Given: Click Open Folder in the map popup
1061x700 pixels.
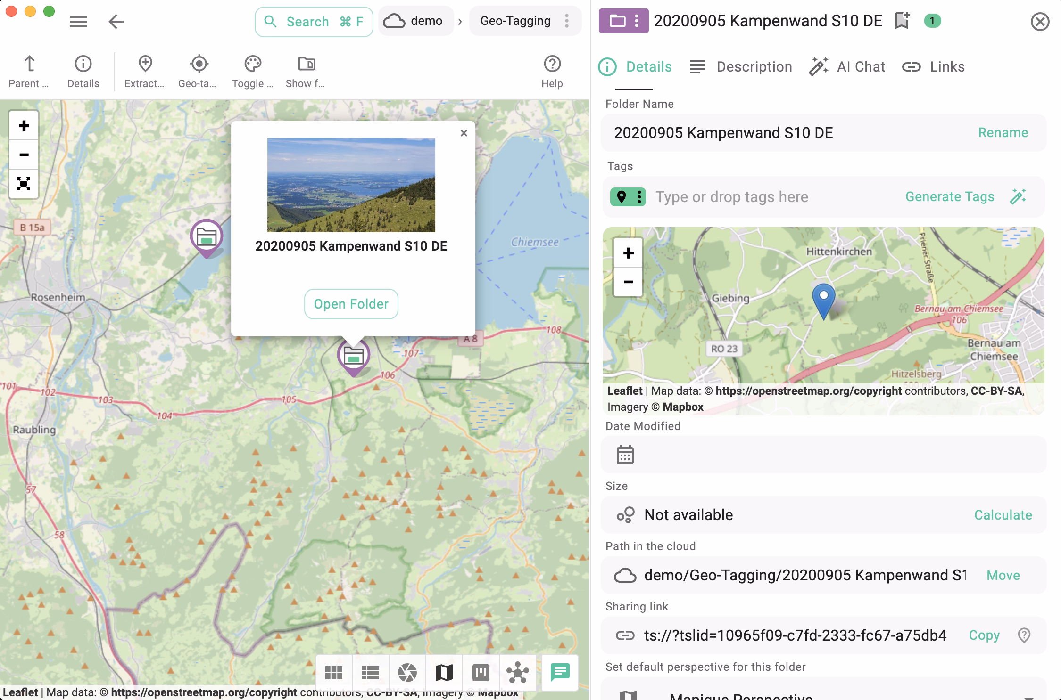Looking at the screenshot, I should point(351,304).
